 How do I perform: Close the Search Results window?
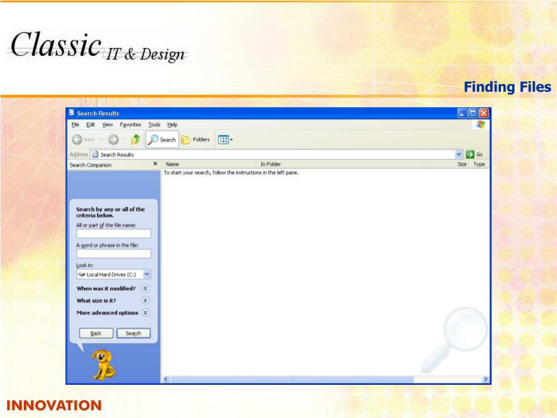pos(484,113)
